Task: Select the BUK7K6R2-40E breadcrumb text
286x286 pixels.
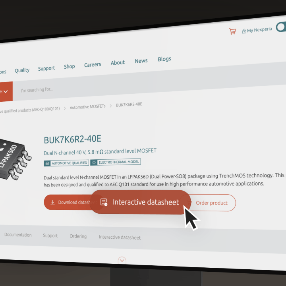Action: (x=129, y=104)
